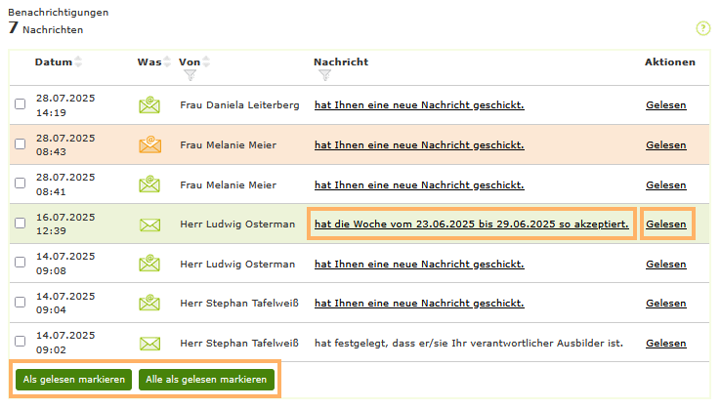Select checkbox for the 16.07.2025 12:39 message
721x408 pixels.
click(x=21, y=224)
